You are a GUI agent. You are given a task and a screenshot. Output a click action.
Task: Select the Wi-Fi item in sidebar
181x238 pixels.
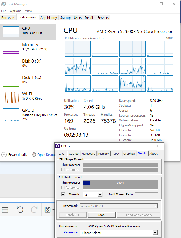click(x=28, y=97)
